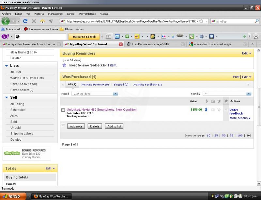Open the Archivo menu
The height and width of the screenshot is (200, 261).
coord(7,14)
